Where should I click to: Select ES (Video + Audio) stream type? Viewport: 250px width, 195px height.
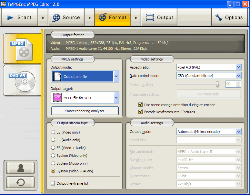pyautogui.click(x=53, y=148)
